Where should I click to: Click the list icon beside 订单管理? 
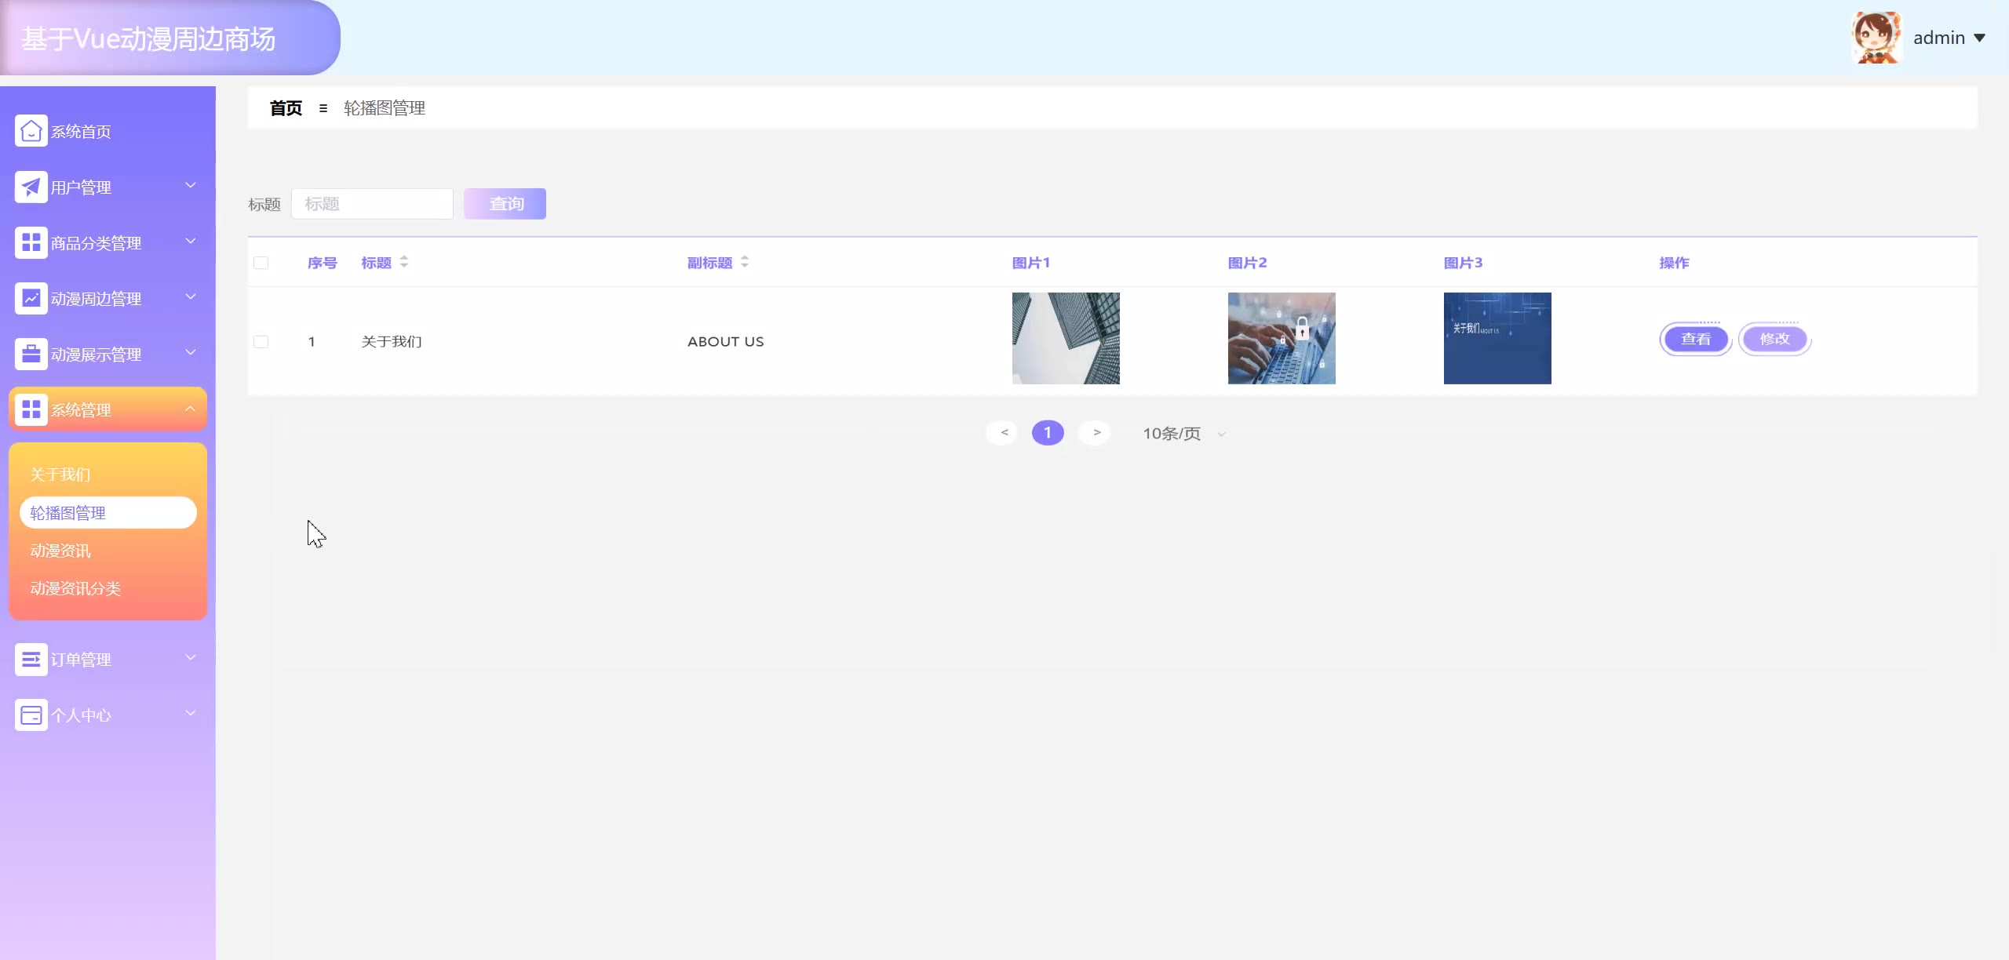tap(31, 659)
